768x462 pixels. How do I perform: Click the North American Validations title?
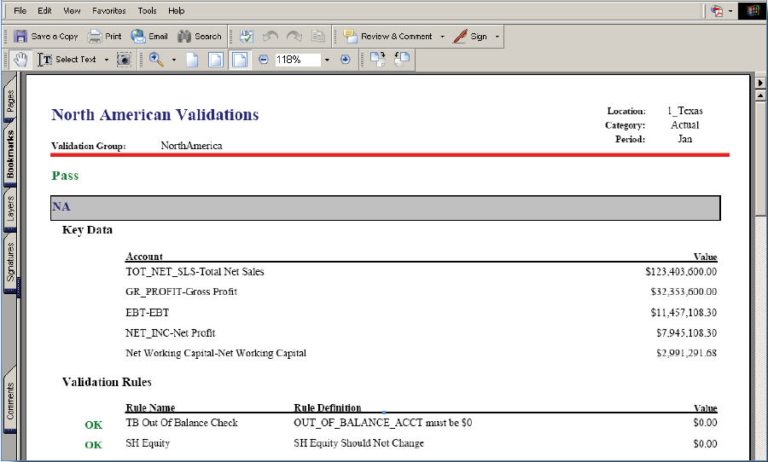coord(155,114)
